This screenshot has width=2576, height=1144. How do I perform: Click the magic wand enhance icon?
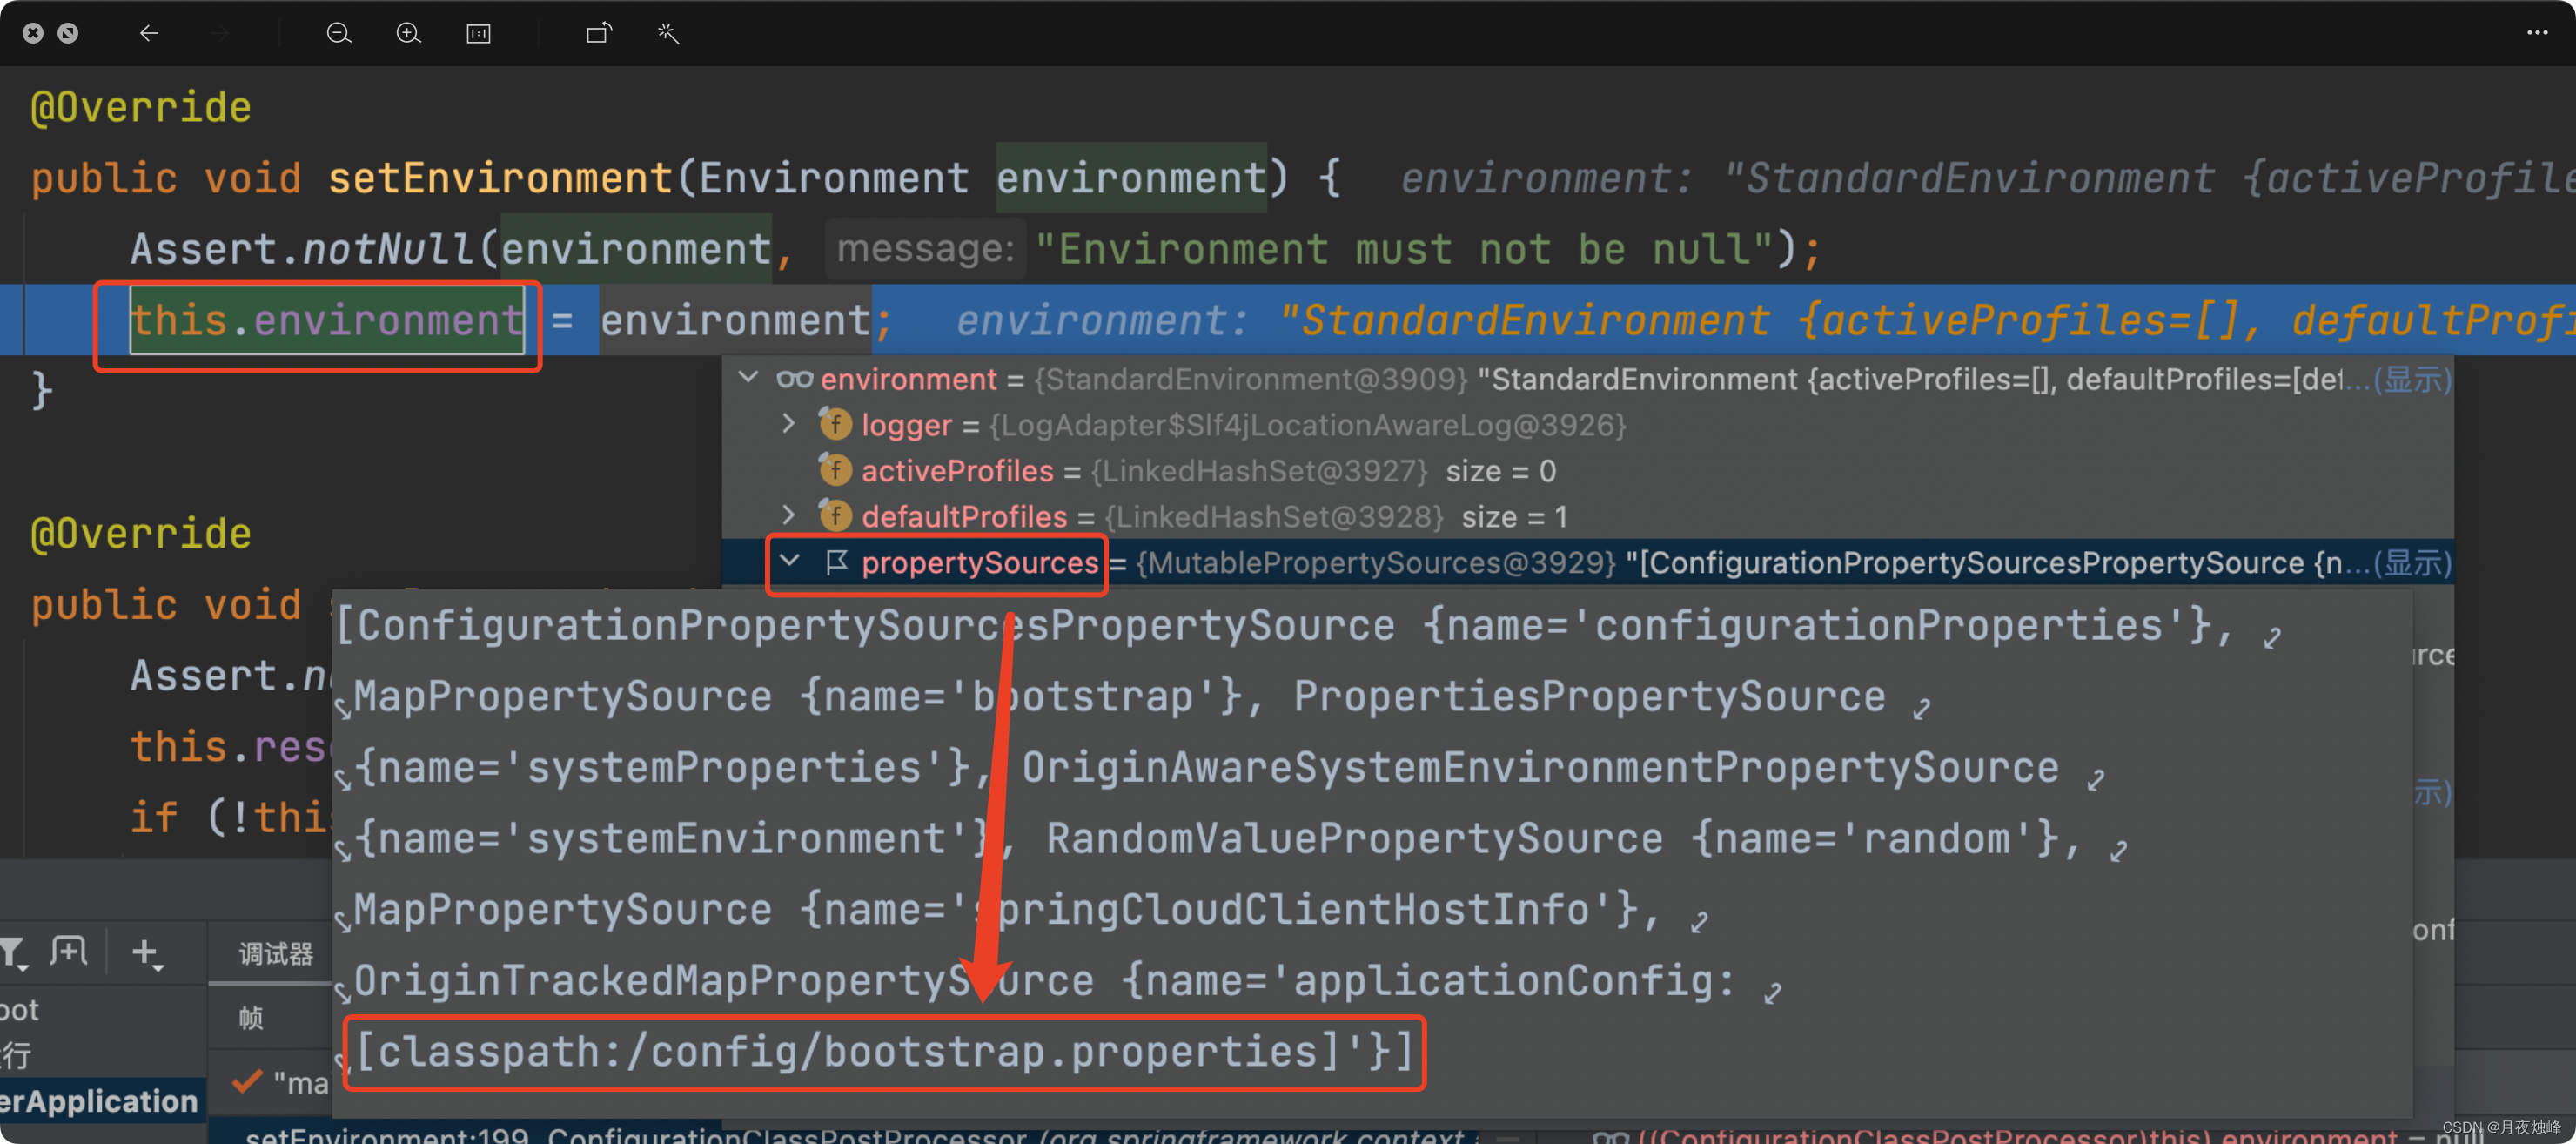pyautogui.click(x=668, y=34)
